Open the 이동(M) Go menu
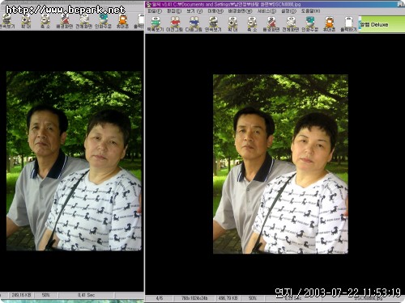This screenshot has width=405, height=303. [x=215, y=11]
